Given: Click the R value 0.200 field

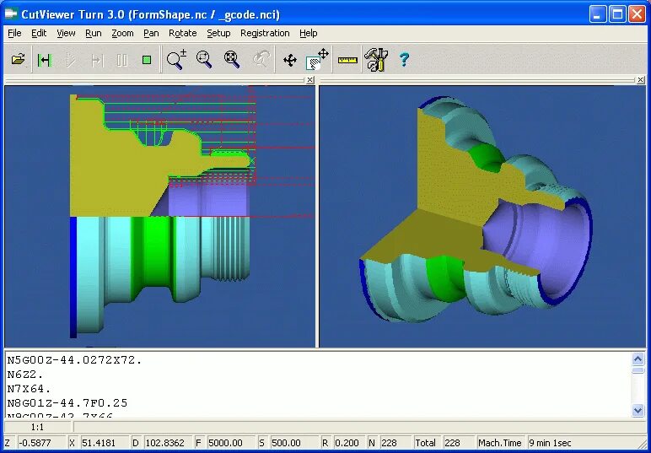Looking at the screenshot, I should [x=349, y=443].
